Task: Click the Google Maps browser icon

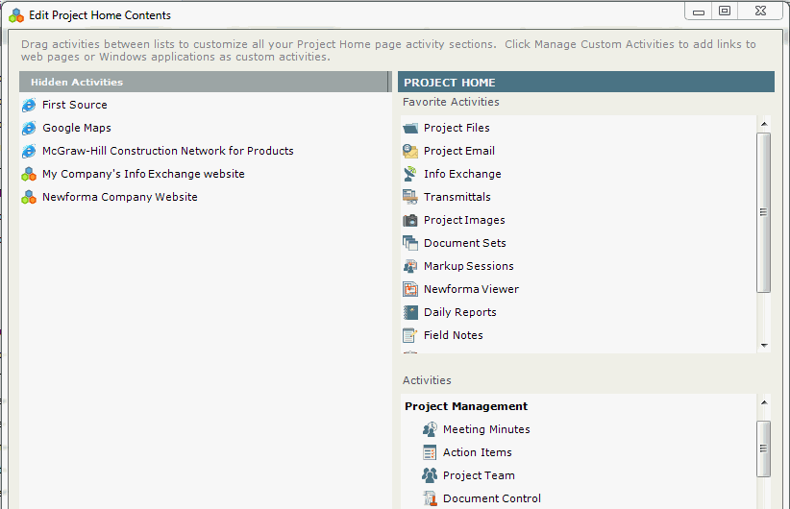Action: (x=29, y=128)
